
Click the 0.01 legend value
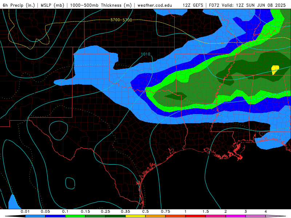click(25, 211)
